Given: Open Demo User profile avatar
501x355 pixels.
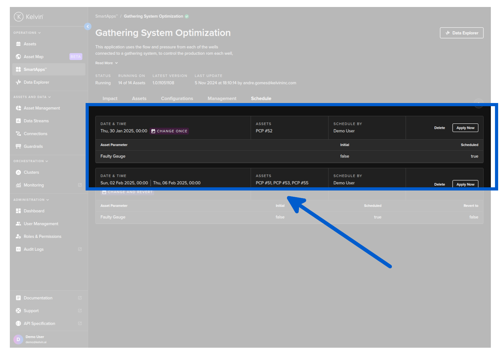Looking at the screenshot, I should coord(18,339).
